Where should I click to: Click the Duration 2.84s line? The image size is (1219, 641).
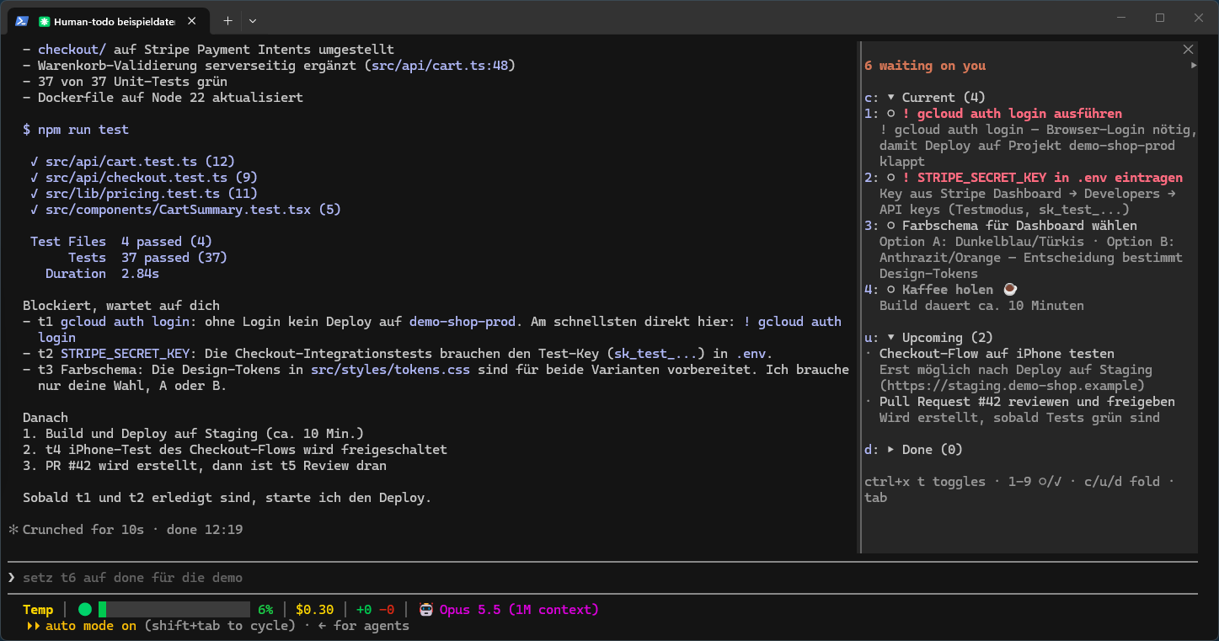tap(102, 274)
